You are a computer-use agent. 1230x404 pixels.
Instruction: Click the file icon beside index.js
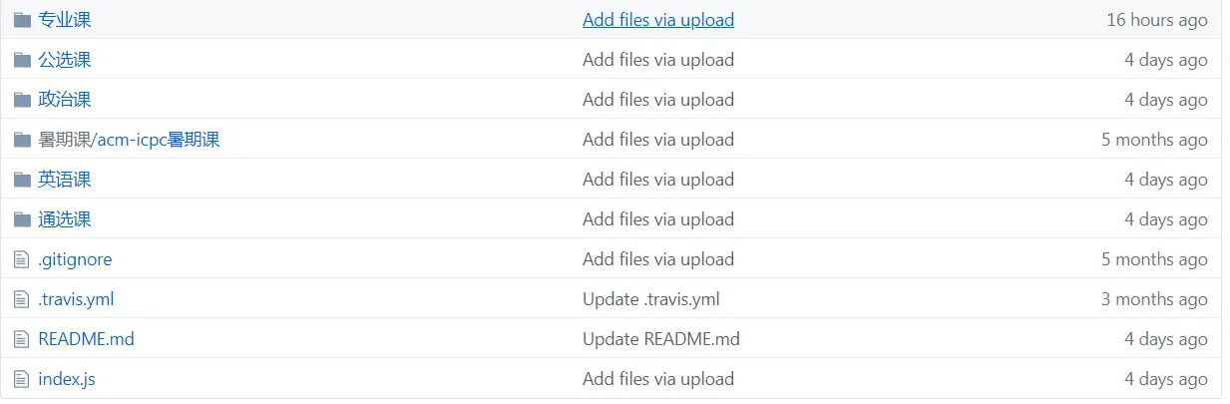[22, 379]
